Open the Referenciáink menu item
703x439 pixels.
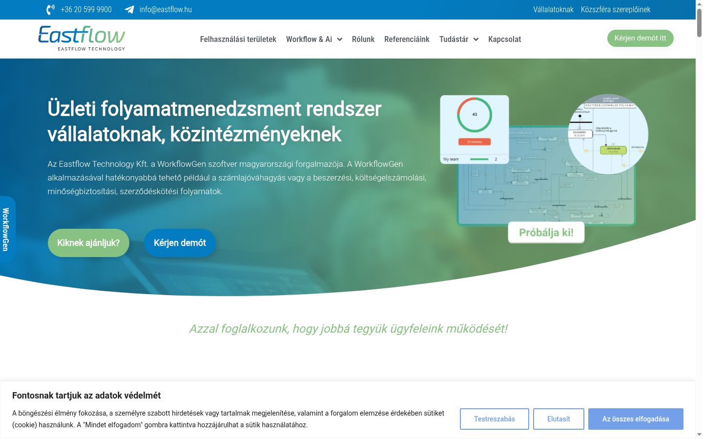pyautogui.click(x=407, y=39)
